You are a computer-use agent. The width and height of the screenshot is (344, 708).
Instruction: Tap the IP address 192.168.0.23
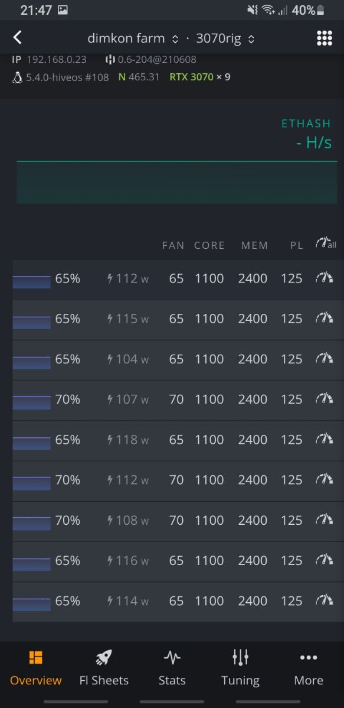(x=57, y=59)
